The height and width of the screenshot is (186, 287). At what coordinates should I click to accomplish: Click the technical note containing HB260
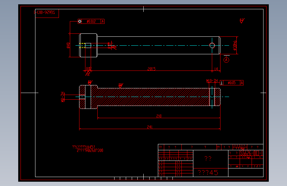click(x=90, y=151)
